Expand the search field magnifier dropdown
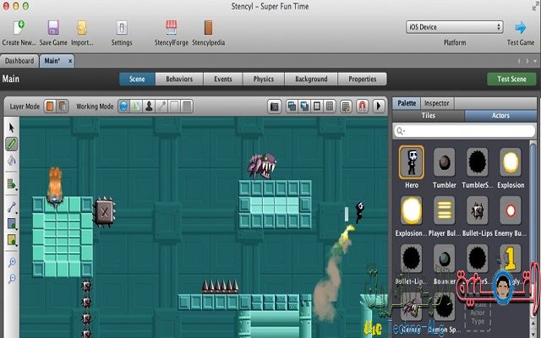The height and width of the screenshot is (338, 541). point(402,131)
